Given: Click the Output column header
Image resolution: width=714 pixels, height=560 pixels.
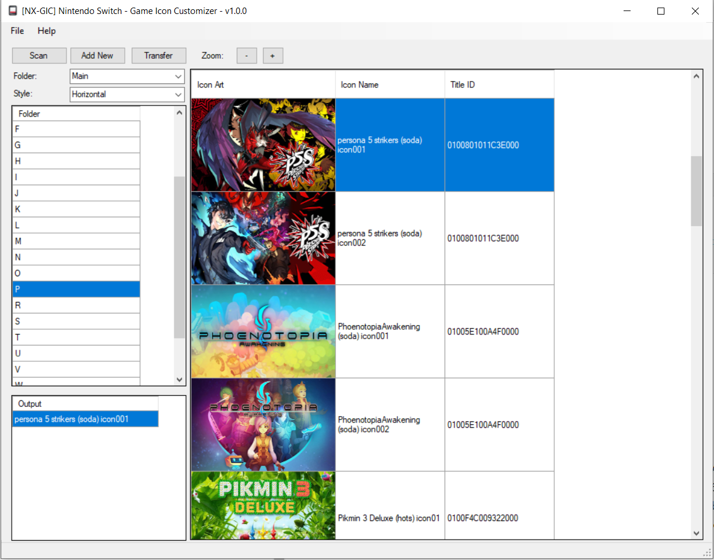Looking at the screenshot, I should click(85, 403).
